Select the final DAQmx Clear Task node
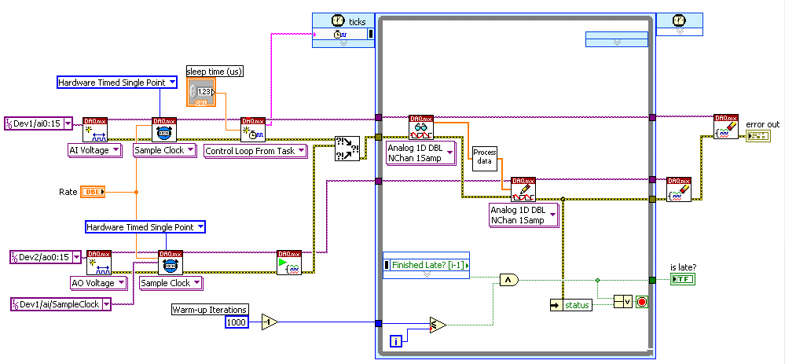785x364 pixels. [725, 127]
